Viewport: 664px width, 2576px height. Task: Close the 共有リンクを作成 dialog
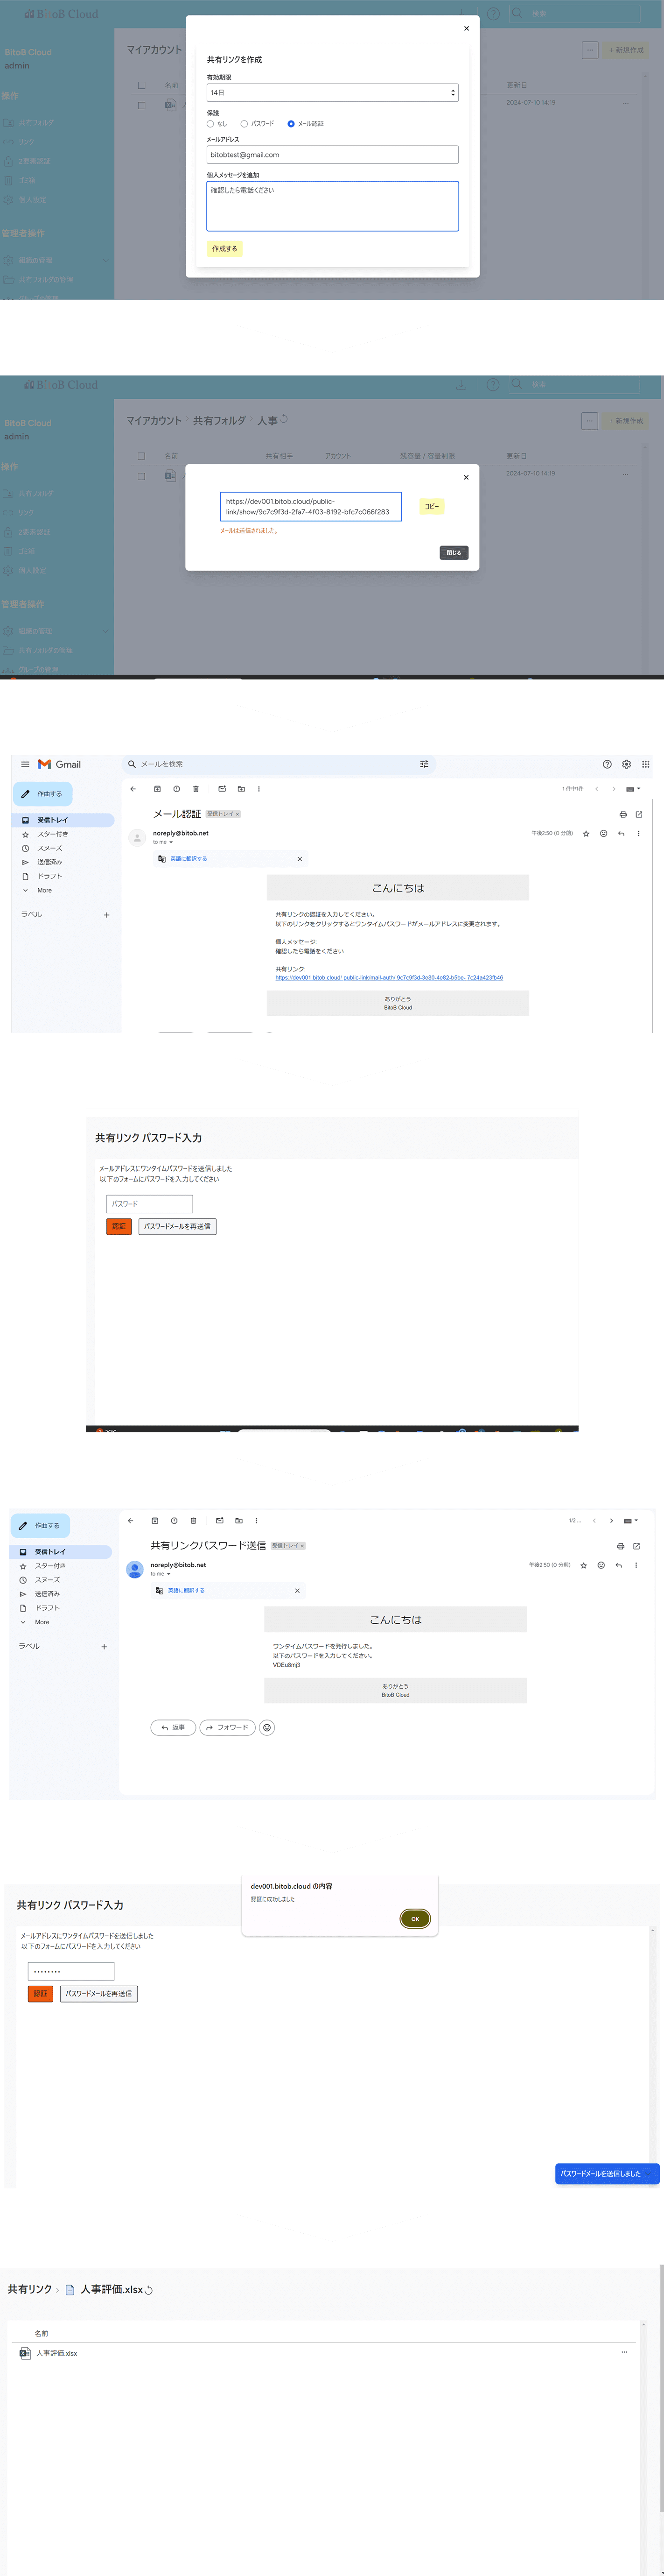(x=466, y=28)
